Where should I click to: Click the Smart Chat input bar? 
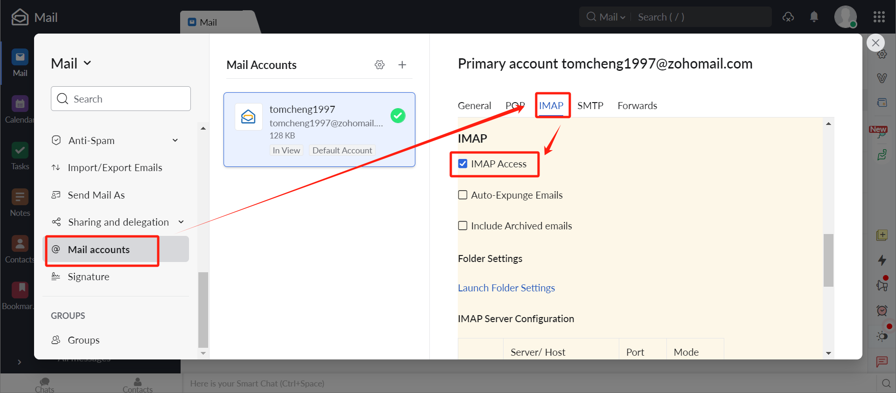point(529,383)
